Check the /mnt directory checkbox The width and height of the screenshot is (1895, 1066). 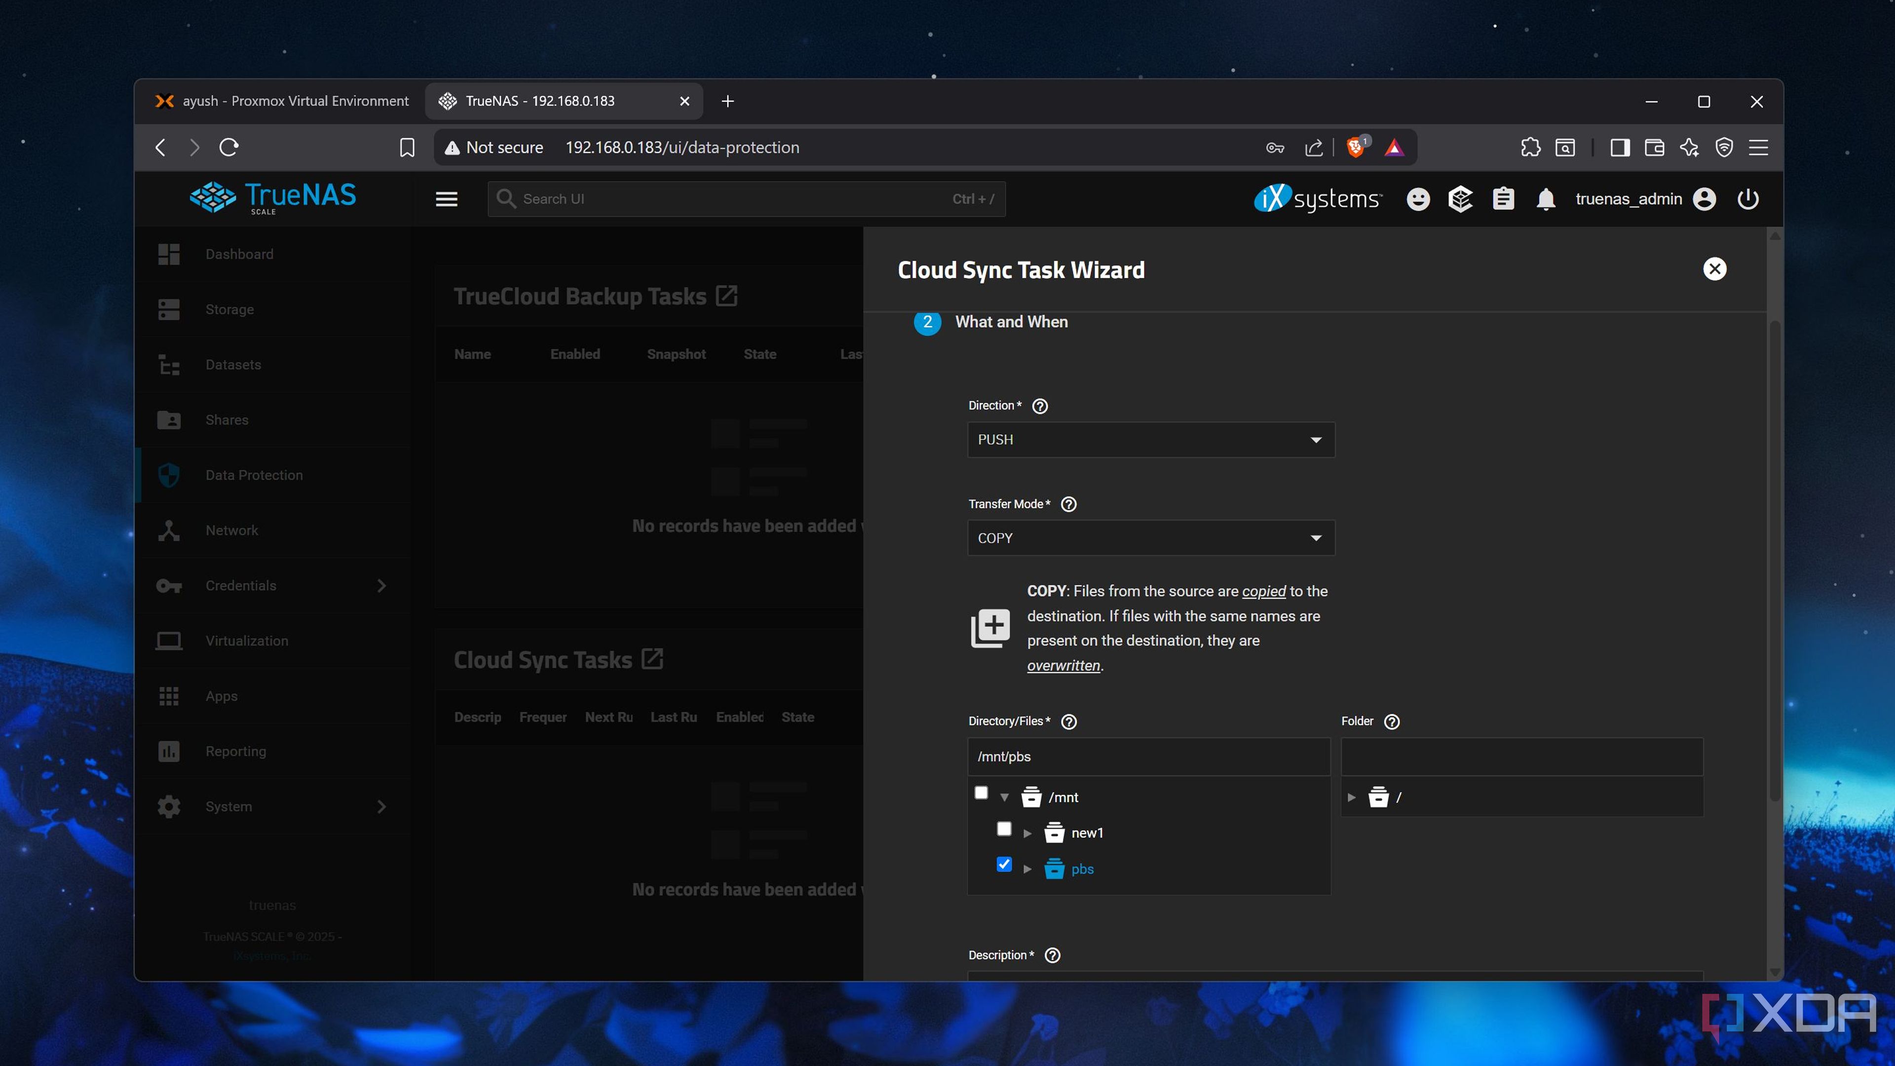(x=981, y=792)
